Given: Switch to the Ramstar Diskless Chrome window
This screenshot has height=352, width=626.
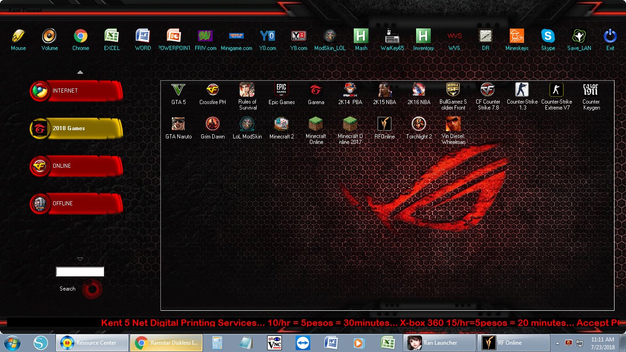Looking at the screenshot, I should pyautogui.click(x=166, y=343).
